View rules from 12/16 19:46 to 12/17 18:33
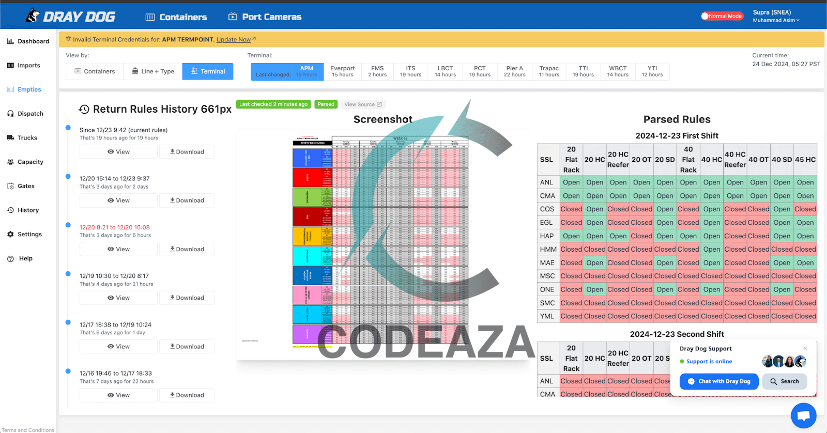 pyautogui.click(x=118, y=395)
